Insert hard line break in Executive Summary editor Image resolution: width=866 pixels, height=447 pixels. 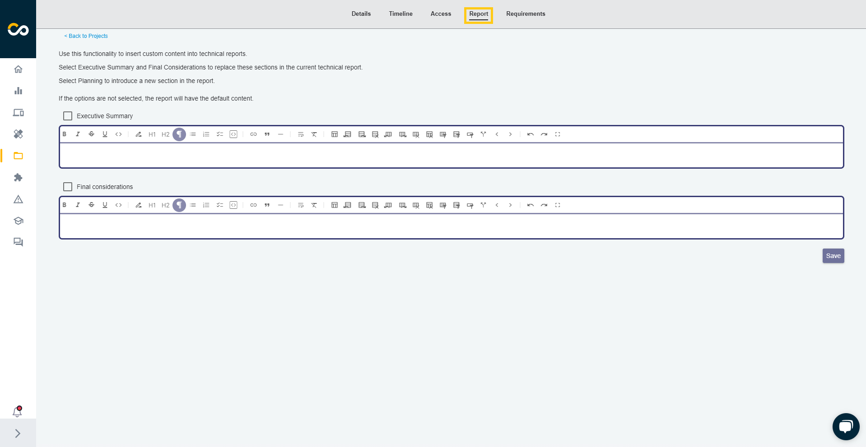[301, 134]
